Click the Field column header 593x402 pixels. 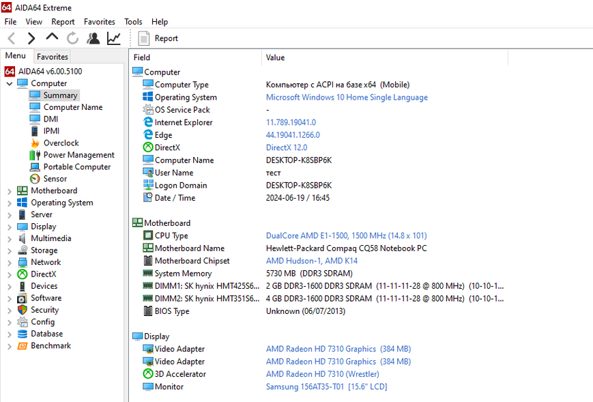click(x=195, y=57)
